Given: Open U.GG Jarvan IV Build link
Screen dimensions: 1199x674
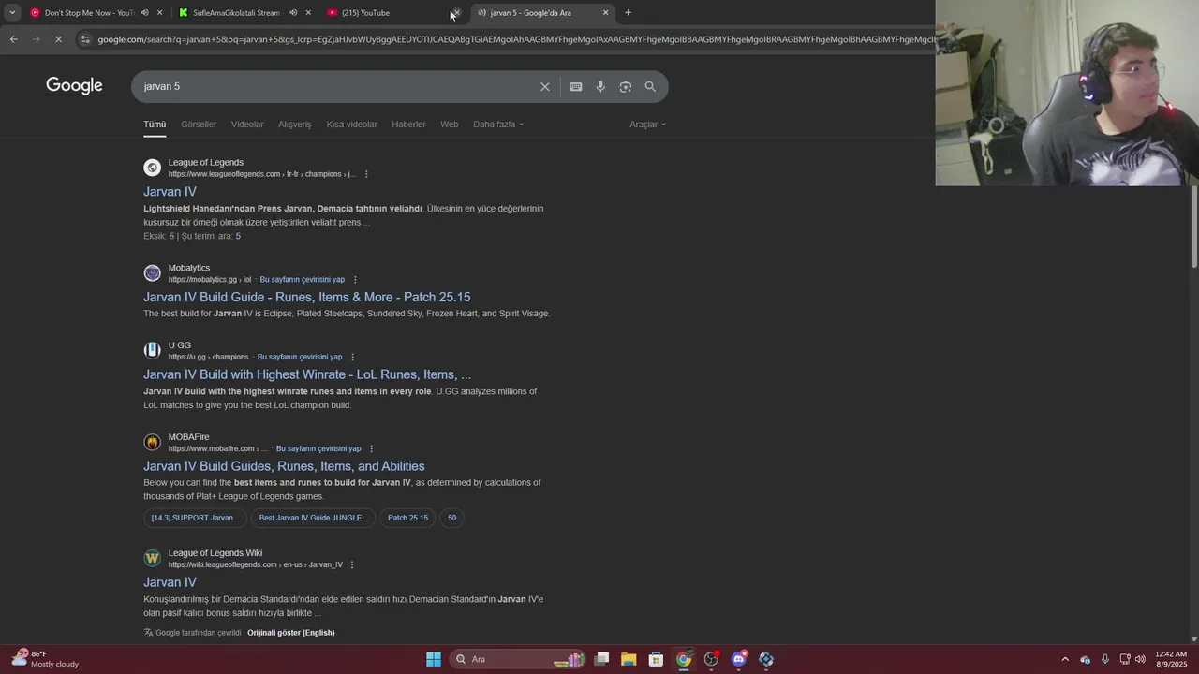Looking at the screenshot, I should pyautogui.click(x=307, y=374).
